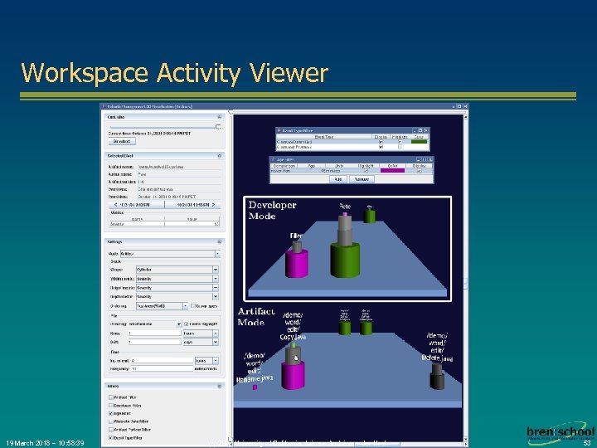This screenshot has height=448, width=597.
Task: Toggle Display checkbox in first event type row
Action: [x=381, y=142]
